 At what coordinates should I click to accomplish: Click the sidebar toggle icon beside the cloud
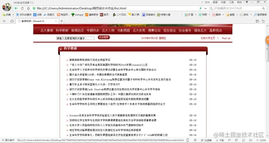click(4, 21)
